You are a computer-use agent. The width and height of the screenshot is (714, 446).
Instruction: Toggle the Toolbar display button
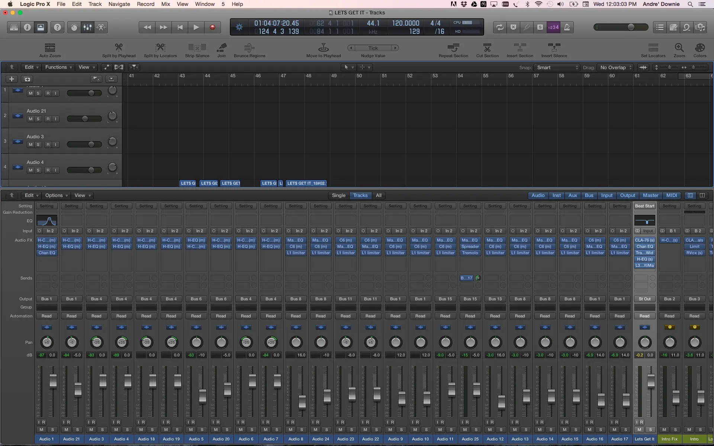tap(41, 28)
